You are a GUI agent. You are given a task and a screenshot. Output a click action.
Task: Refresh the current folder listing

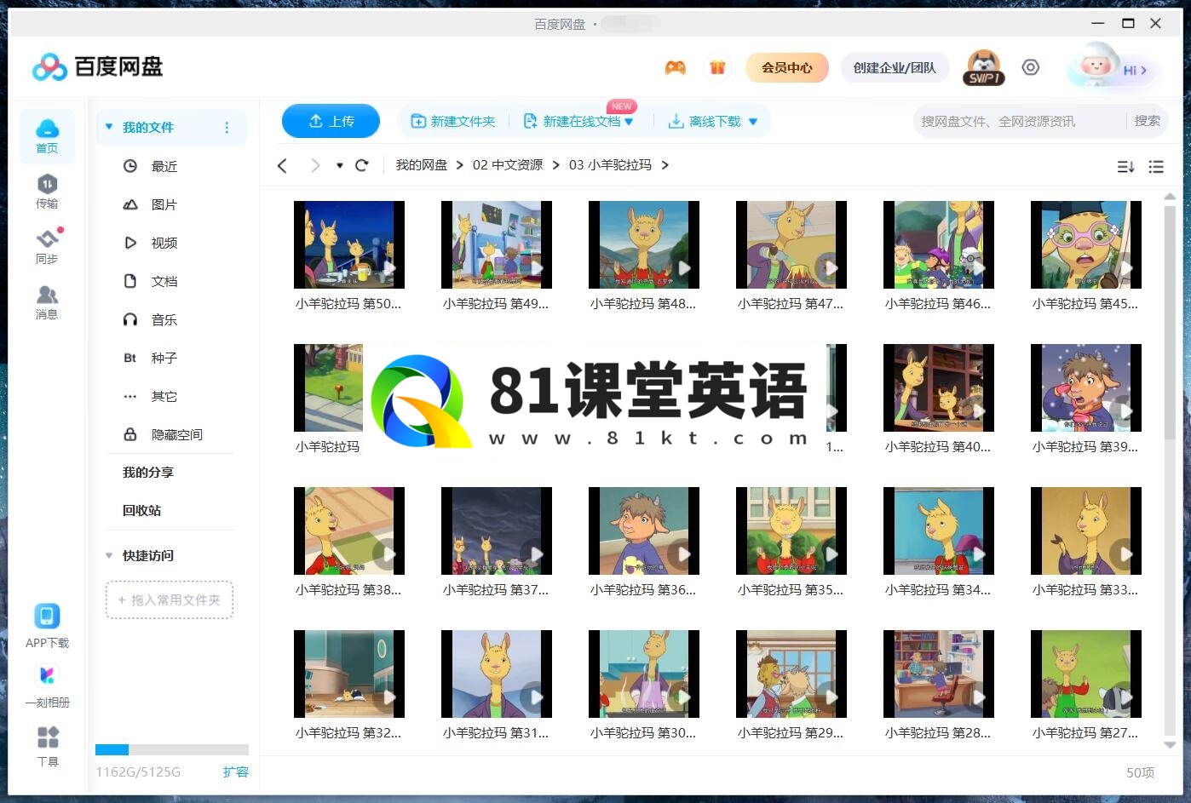(x=361, y=165)
